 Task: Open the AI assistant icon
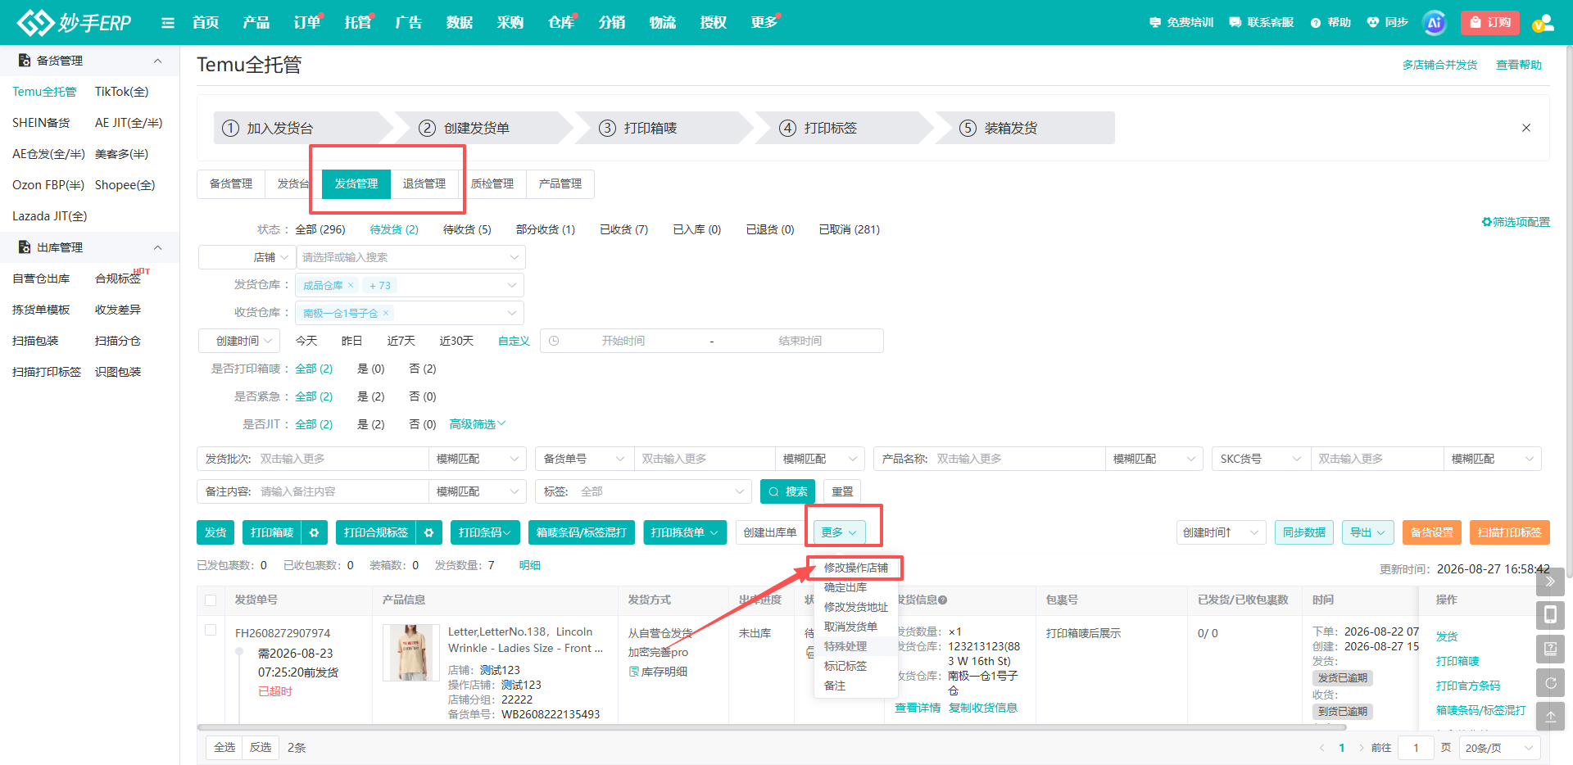click(x=1435, y=23)
